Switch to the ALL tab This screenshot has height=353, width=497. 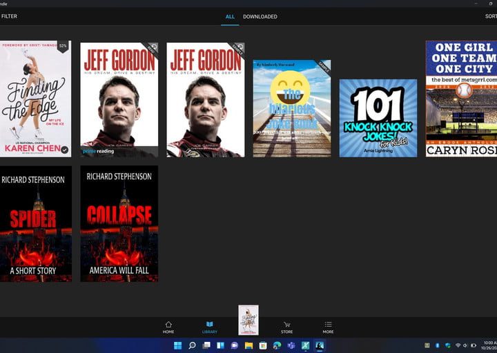click(x=230, y=17)
